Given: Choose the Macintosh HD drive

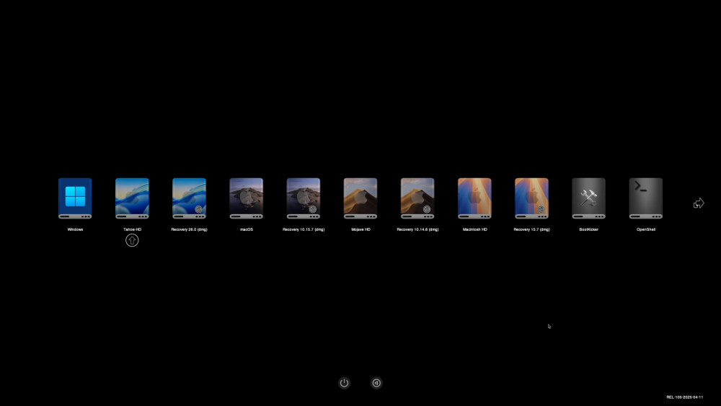Looking at the screenshot, I should [x=474, y=198].
